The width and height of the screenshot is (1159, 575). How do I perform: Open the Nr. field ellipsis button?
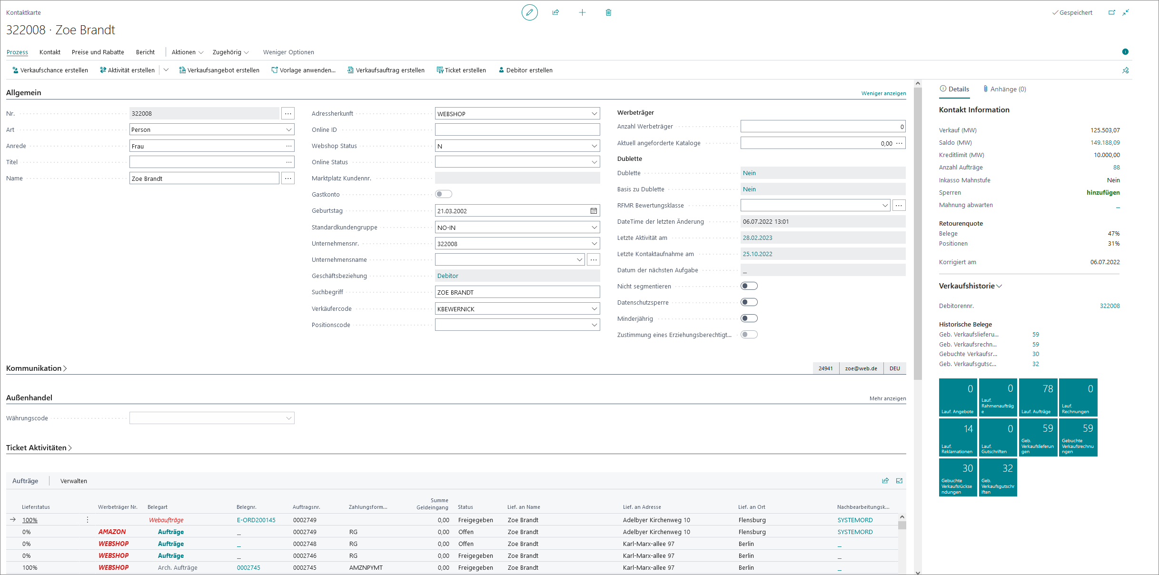[x=288, y=114]
